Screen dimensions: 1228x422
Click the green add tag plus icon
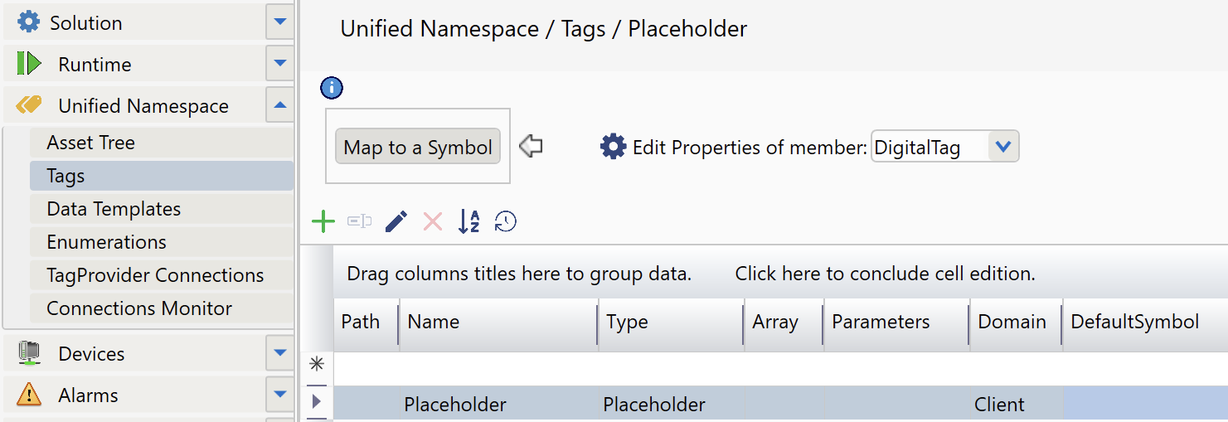point(323,221)
